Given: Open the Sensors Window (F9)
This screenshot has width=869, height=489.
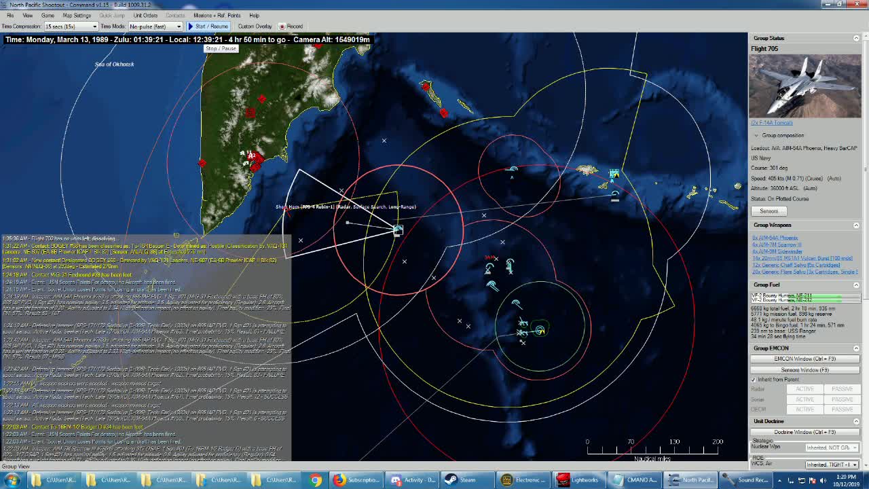Looking at the screenshot, I should point(805,370).
